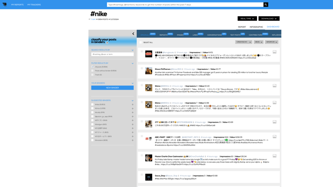
Task: Select Shaun McPherson post checkbox
Action: [142, 68]
